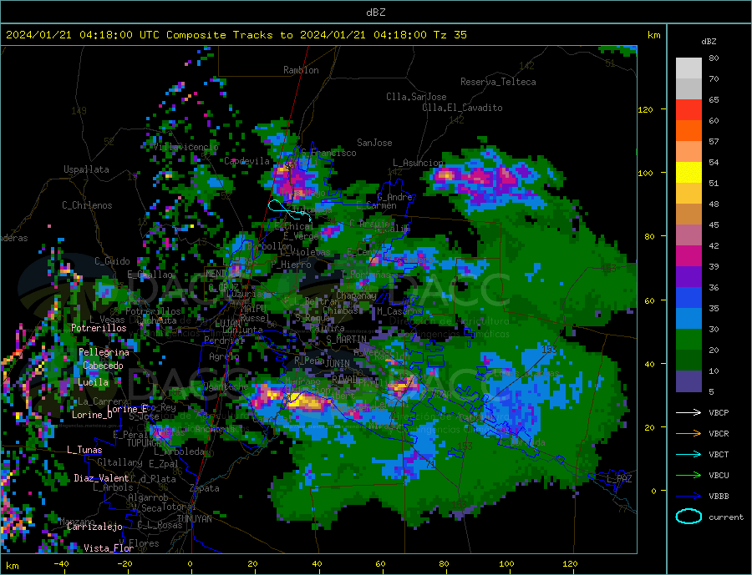752x575 pixels.
Task: Click the Ramblon place label
Action: tap(301, 70)
